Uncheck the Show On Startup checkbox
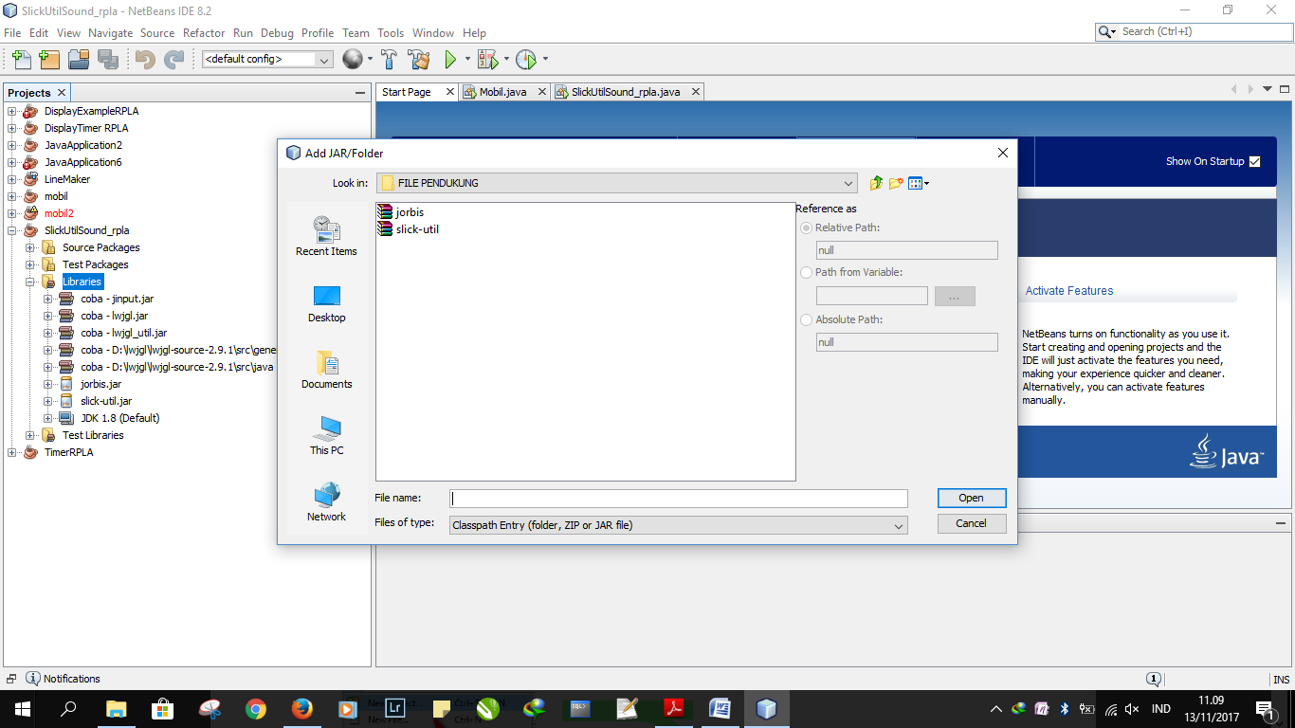This screenshot has width=1295, height=728. tap(1254, 161)
